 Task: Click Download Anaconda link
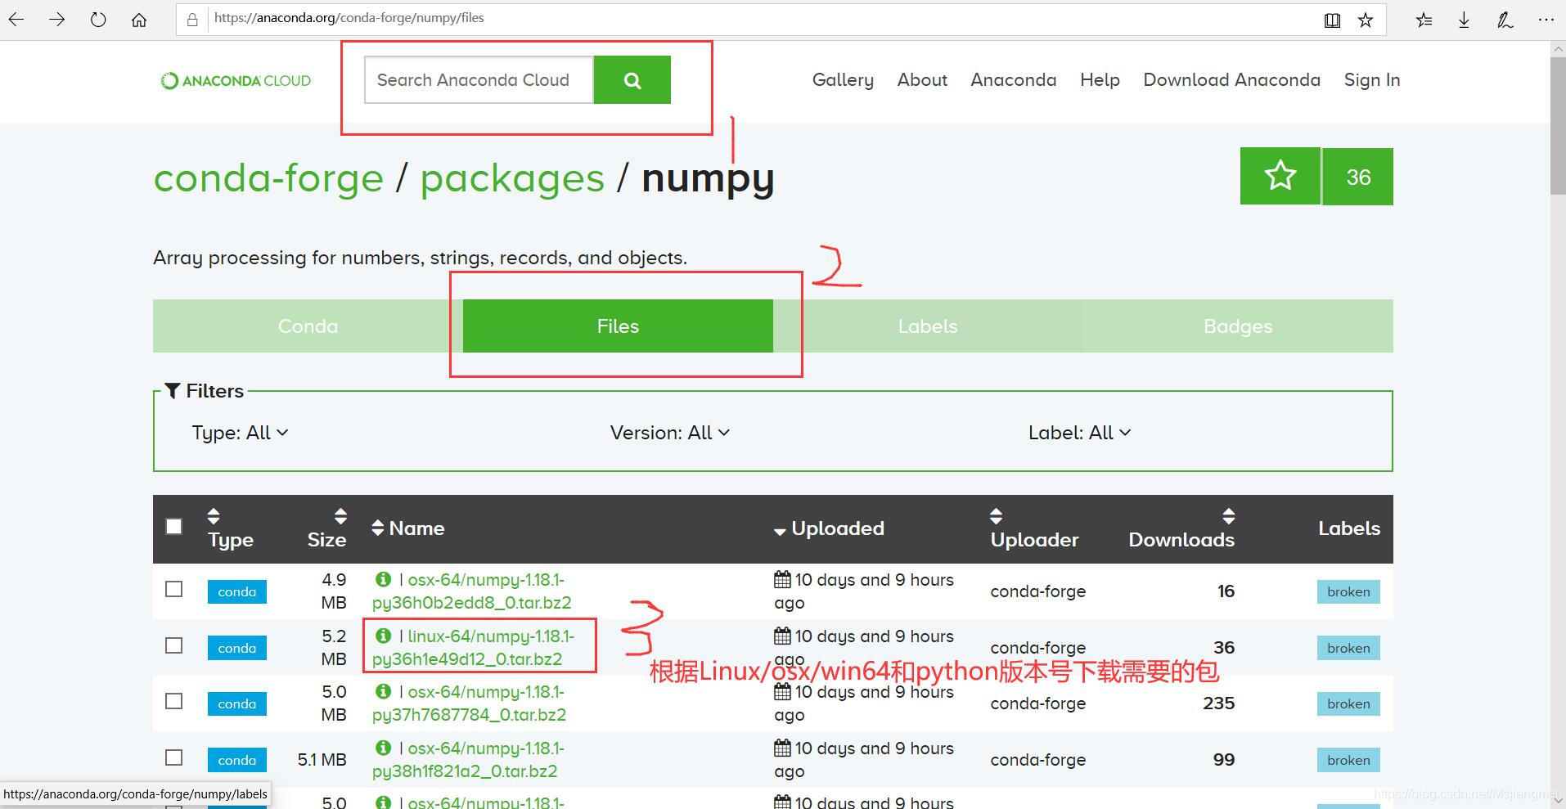coord(1232,80)
